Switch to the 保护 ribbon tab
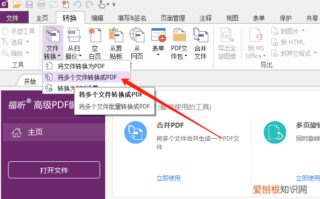This screenshot has width=320, height=199. pyautogui.click(x=285, y=19)
